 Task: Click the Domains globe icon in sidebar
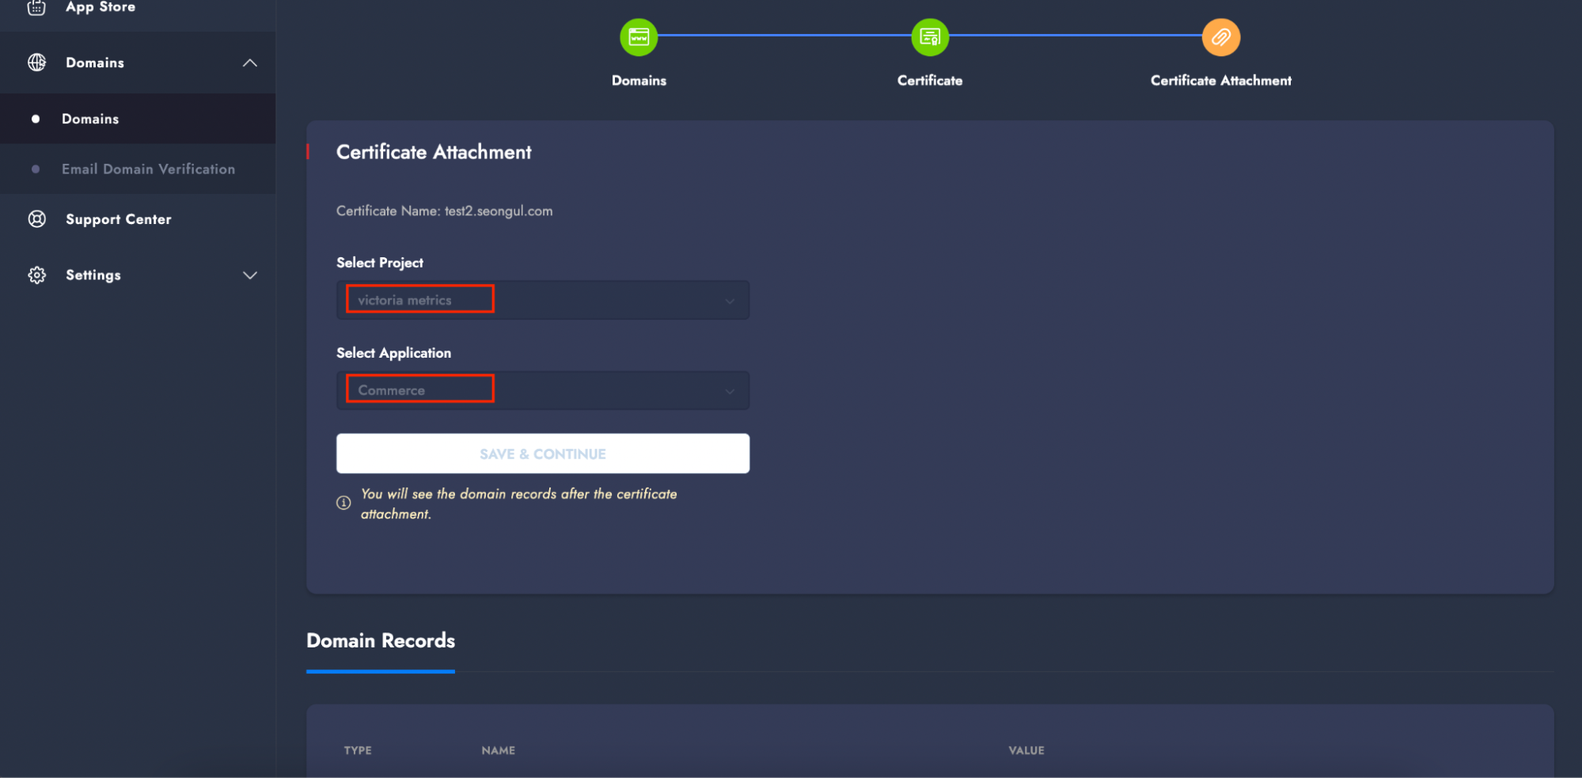36,63
